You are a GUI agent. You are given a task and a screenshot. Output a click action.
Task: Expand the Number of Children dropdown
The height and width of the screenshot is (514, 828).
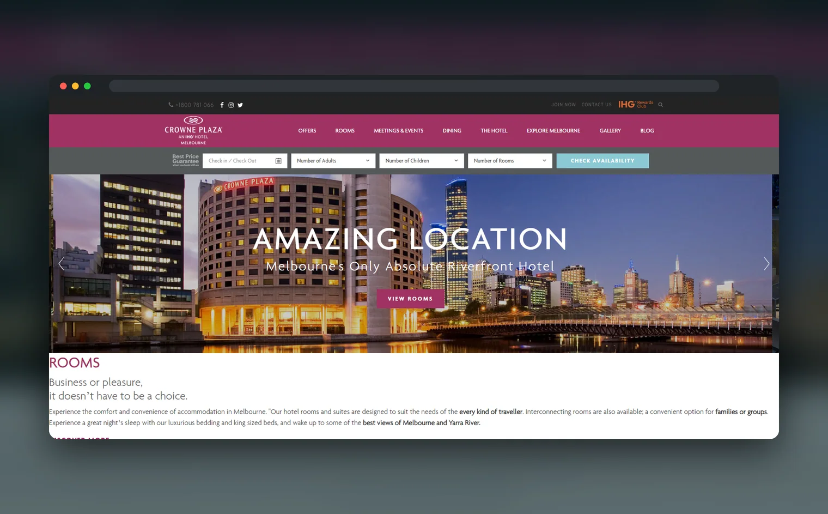coord(422,161)
